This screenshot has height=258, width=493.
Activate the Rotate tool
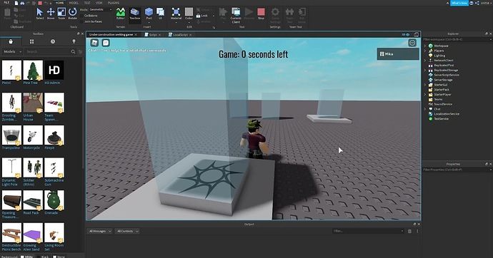pyautogui.click(x=73, y=14)
